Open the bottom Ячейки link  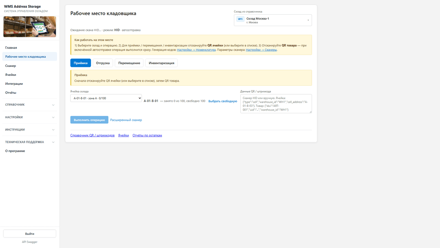pyautogui.click(x=123, y=135)
